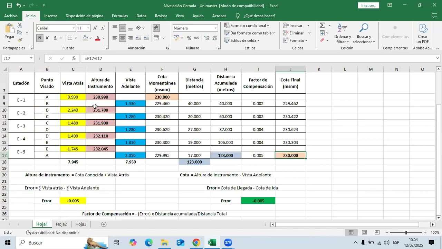Click the Windows Buscar search box
The width and height of the screenshot is (442, 249).
pos(61,243)
